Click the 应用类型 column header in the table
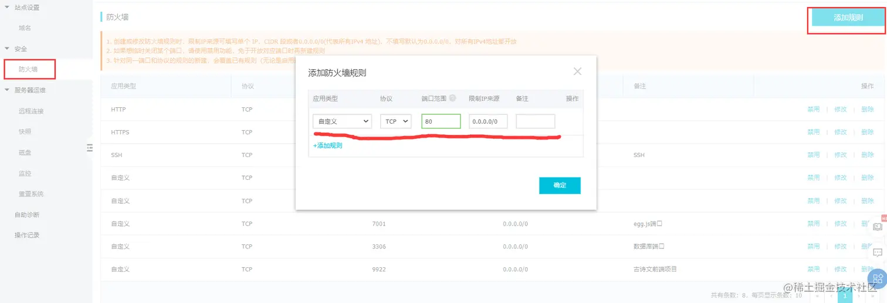887x303 pixels. [x=123, y=86]
